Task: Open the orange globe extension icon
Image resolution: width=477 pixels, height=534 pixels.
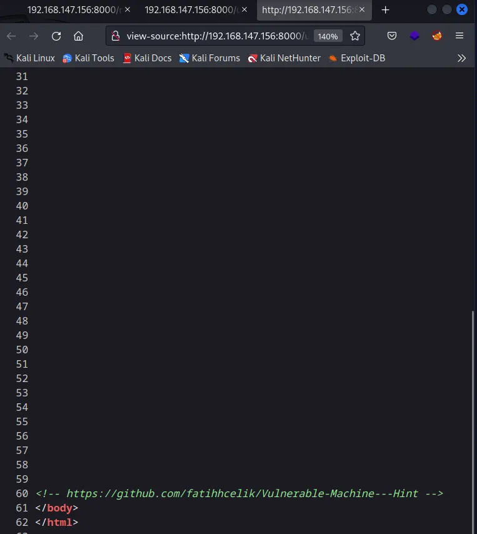Action: point(437,36)
